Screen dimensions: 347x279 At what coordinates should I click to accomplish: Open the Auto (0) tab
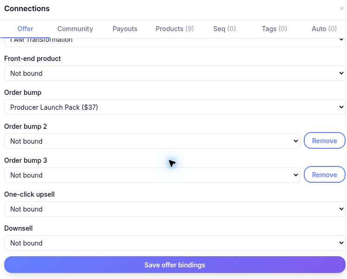tap(324, 29)
